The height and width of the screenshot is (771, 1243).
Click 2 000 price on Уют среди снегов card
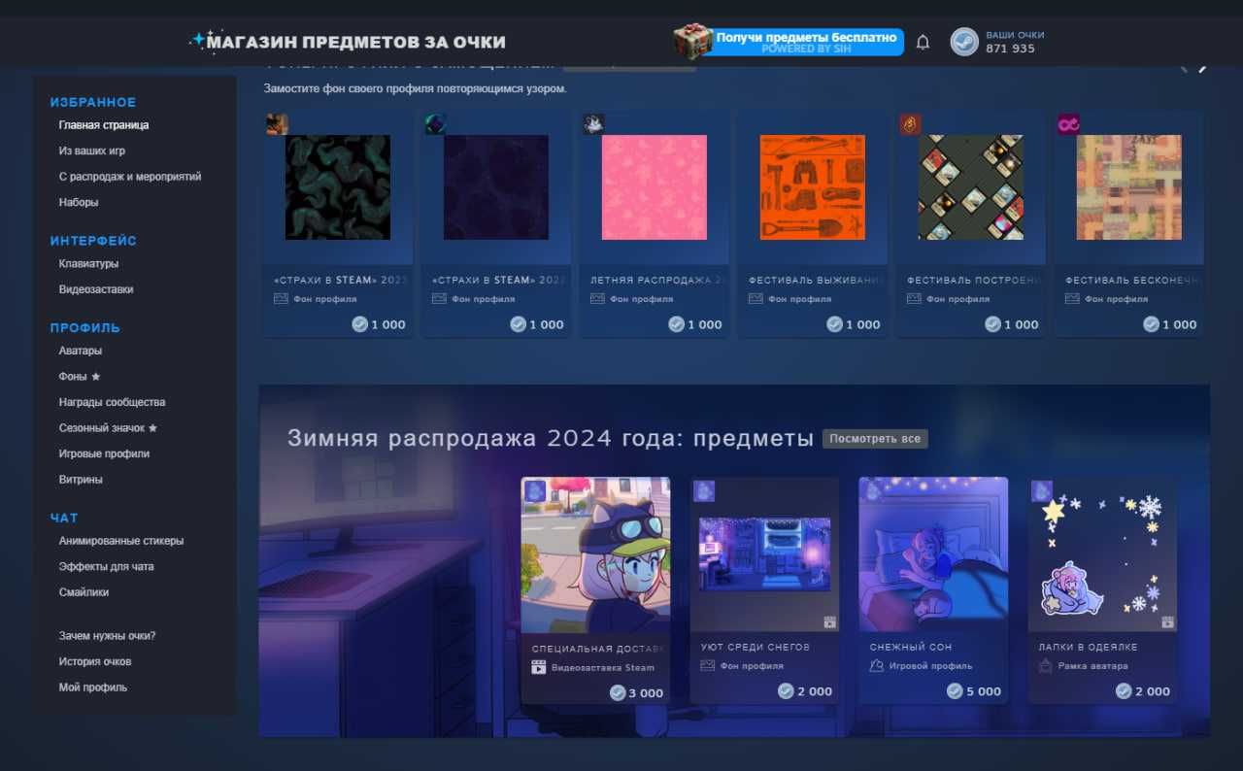click(x=805, y=691)
